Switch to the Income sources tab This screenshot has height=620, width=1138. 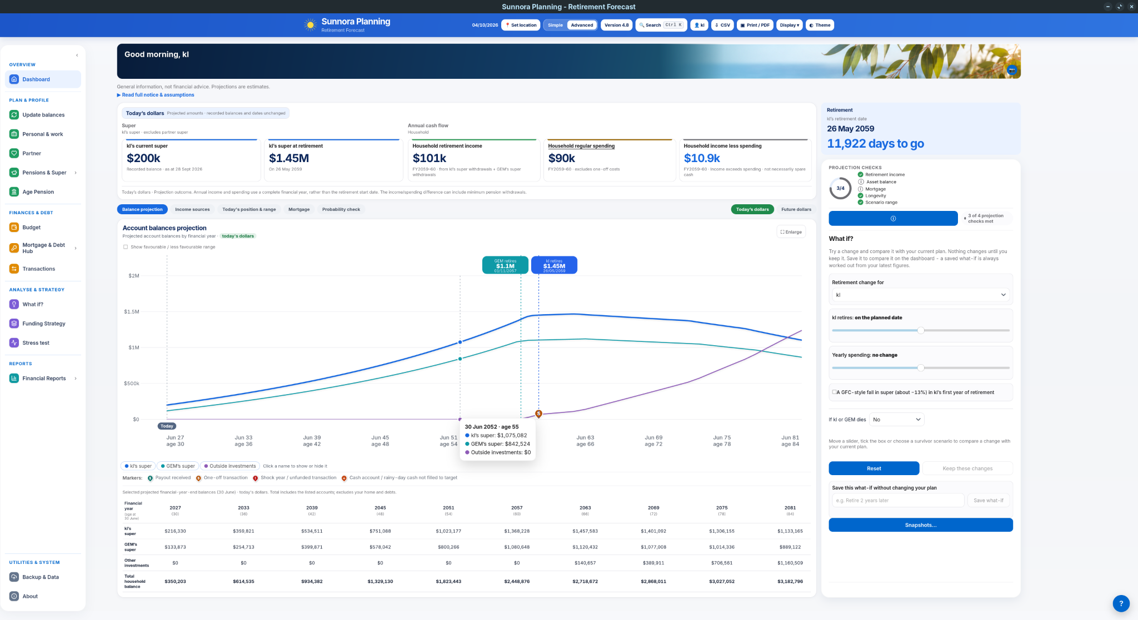coord(192,209)
